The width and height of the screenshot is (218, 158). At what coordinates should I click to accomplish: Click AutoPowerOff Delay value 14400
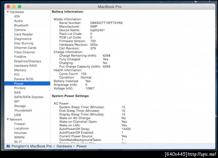coord(126,129)
